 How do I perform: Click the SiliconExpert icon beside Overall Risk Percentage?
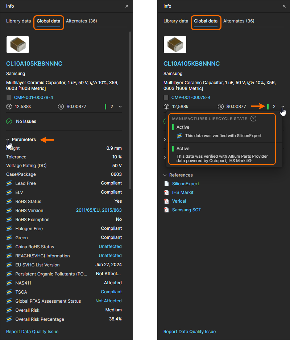coord(9,319)
